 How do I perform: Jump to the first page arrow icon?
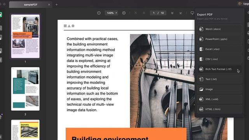tap(135, 13)
